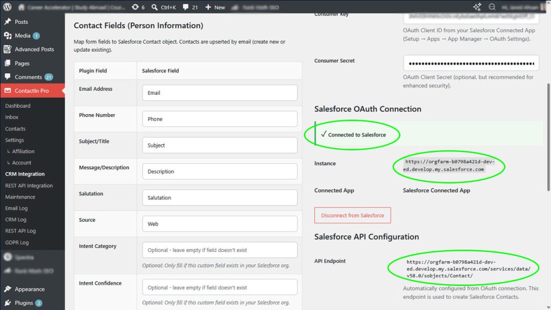Click the API Endpoint URL text
Image resolution: width=551 pixels, height=310 pixels.
(x=469, y=269)
